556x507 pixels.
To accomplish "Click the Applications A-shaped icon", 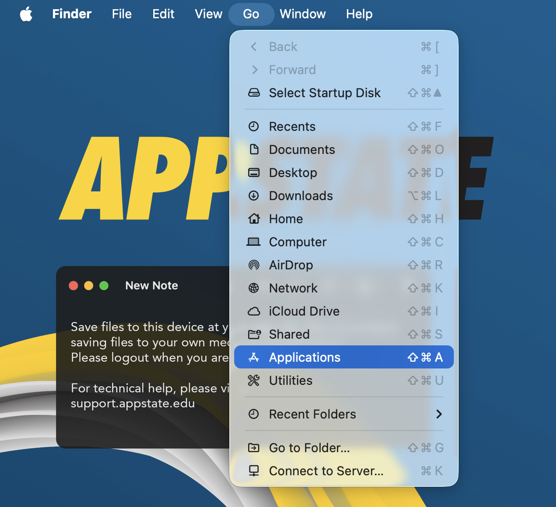I will pyautogui.click(x=253, y=357).
